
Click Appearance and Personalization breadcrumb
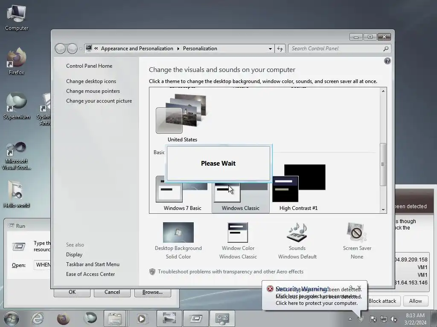[137, 49]
